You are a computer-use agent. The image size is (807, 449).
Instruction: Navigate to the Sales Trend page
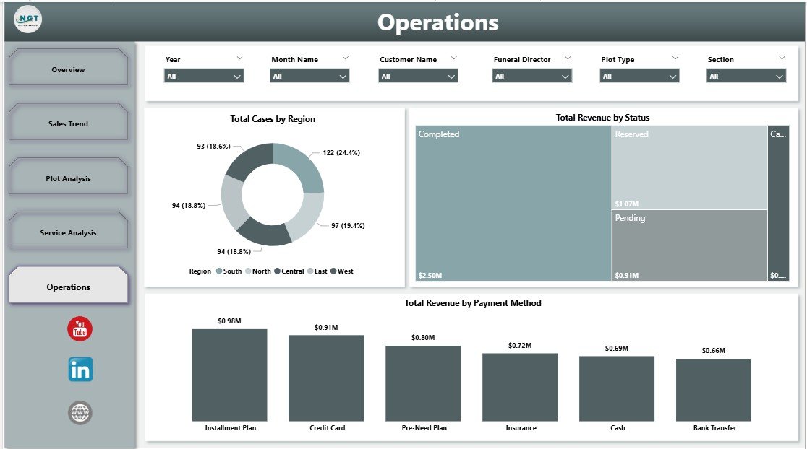point(68,123)
